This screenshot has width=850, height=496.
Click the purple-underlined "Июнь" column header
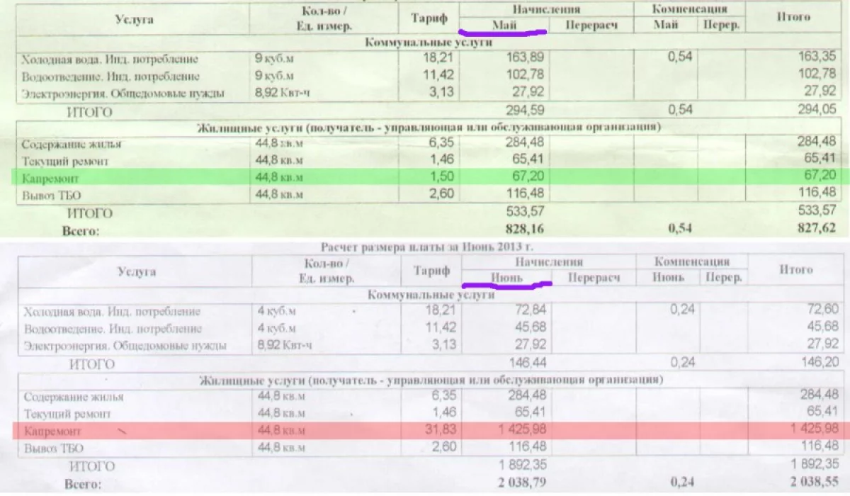click(506, 278)
